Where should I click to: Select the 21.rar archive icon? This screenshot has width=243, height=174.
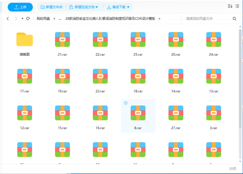pos(62,40)
